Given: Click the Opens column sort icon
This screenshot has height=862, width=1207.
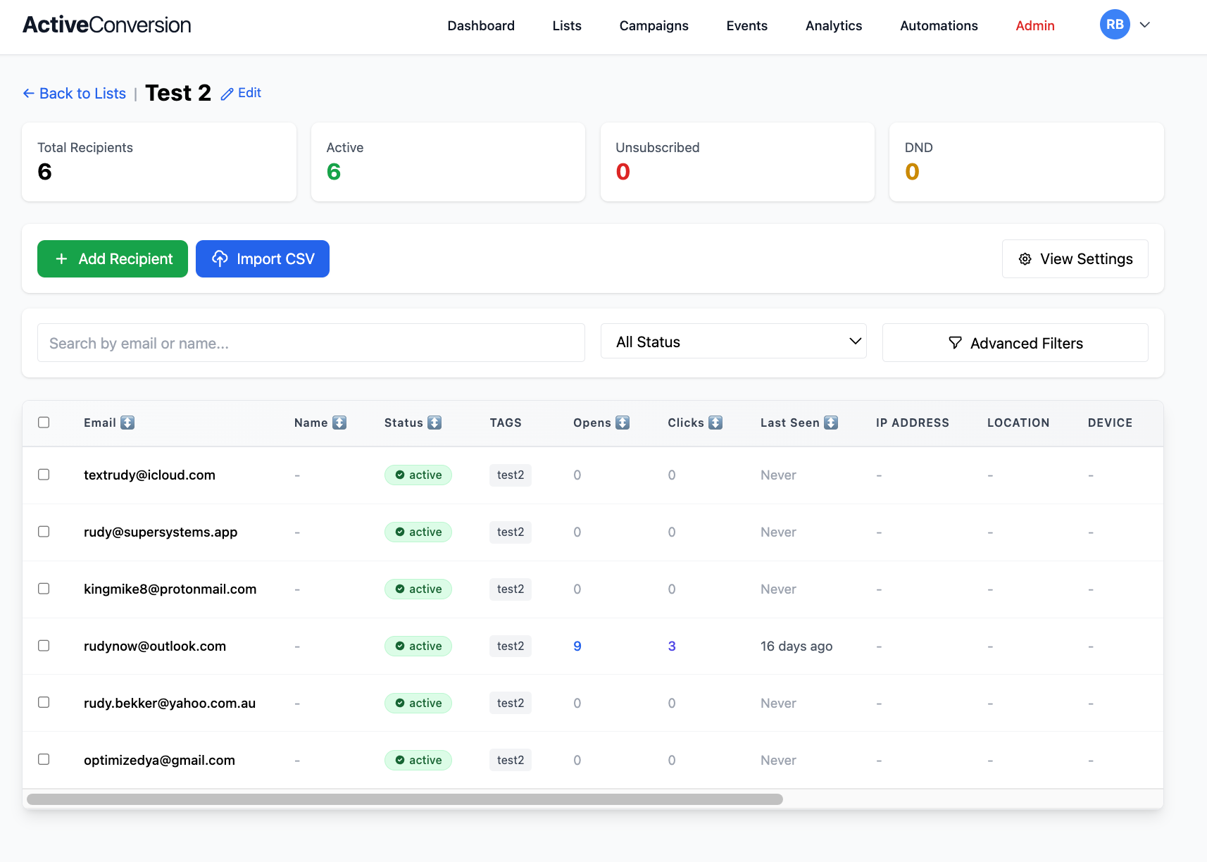Looking at the screenshot, I should pos(623,423).
